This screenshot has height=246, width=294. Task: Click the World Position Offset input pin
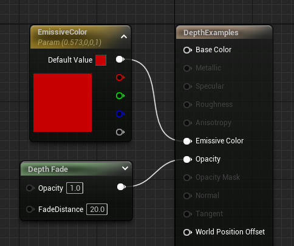[x=188, y=232]
